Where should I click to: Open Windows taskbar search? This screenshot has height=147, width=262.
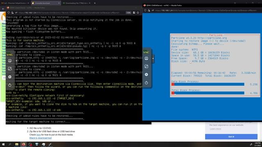coord(10,144)
